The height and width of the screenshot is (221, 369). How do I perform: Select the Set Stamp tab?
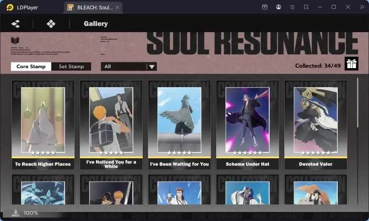pyautogui.click(x=71, y=67)
